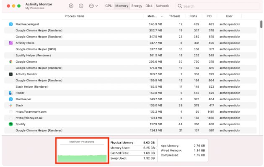264x167 pixels.
Task: Click the Stop process (X) toolbar icon
Action: (71, 6)
